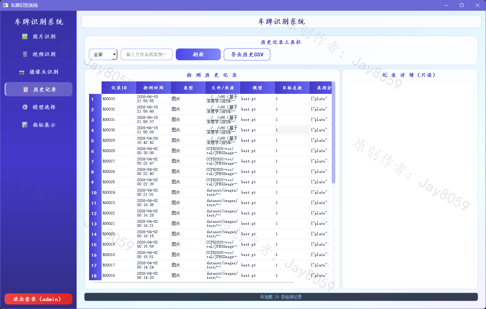Click the horizontal scrollbar under the table

[193, 282]
